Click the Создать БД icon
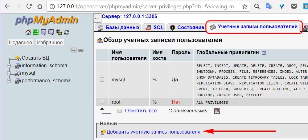Screen dimensions: 308x140 (18, 58)
